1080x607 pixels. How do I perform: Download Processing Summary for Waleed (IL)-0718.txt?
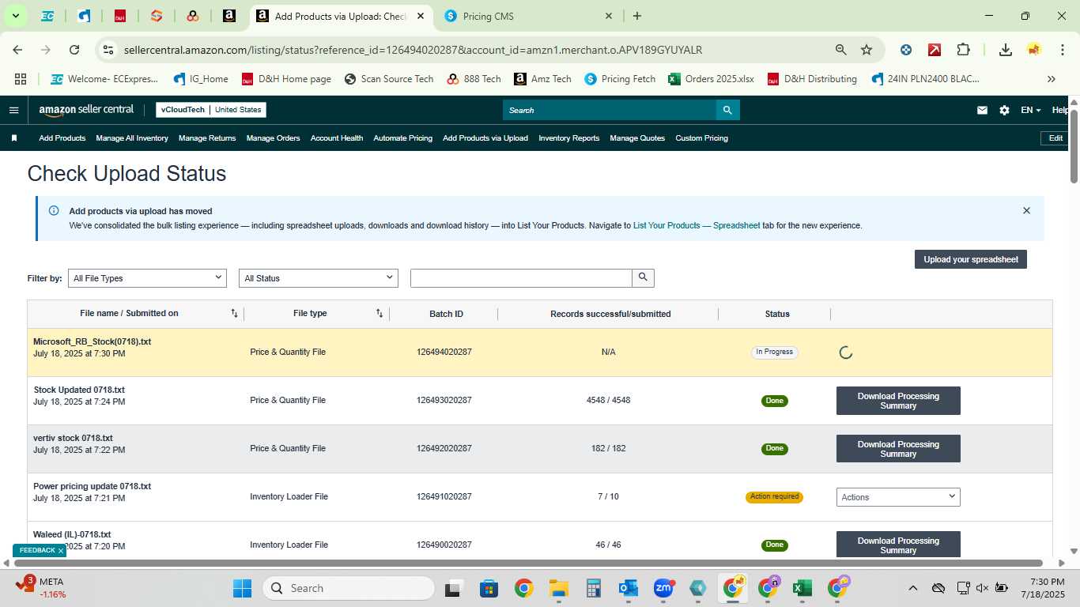coord(898,545)
